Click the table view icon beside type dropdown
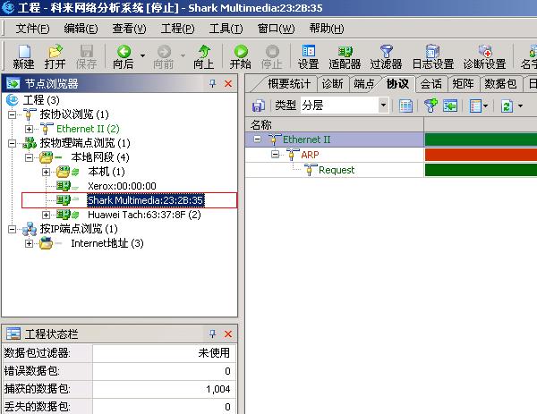537x414 pixels. (405, 106)
